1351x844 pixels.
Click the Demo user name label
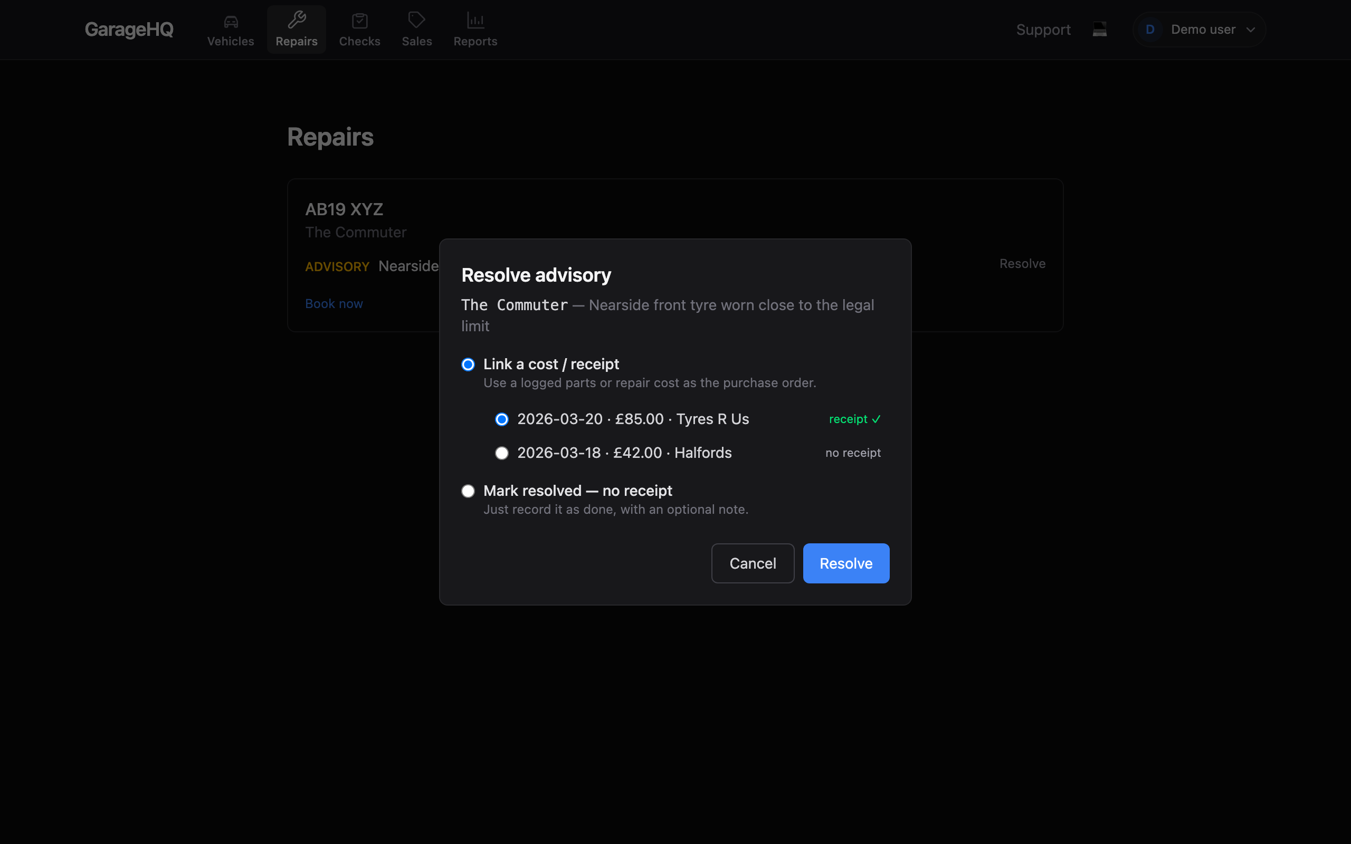point(1203,30)
